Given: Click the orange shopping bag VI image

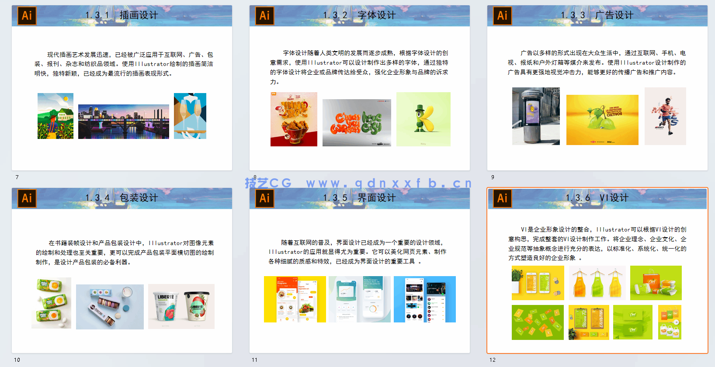Looking at the screenshot, I should click(x=656, y=283).
